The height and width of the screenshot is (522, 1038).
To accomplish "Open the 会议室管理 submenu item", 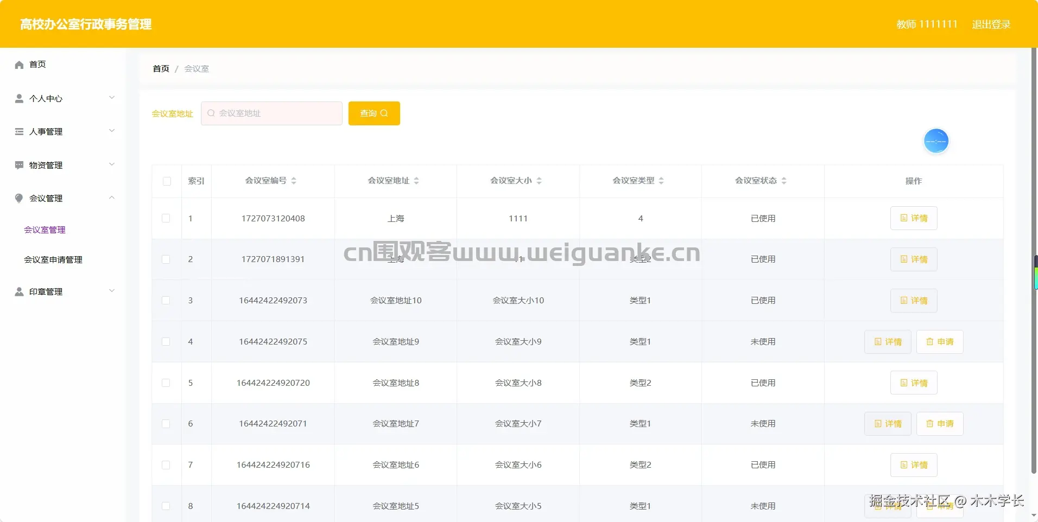I will (45, 230).
